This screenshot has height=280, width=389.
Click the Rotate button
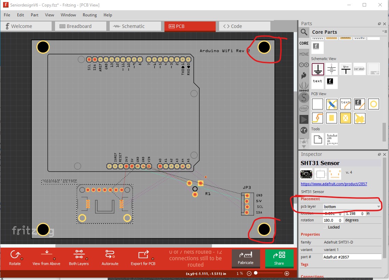tap(15, 258)
